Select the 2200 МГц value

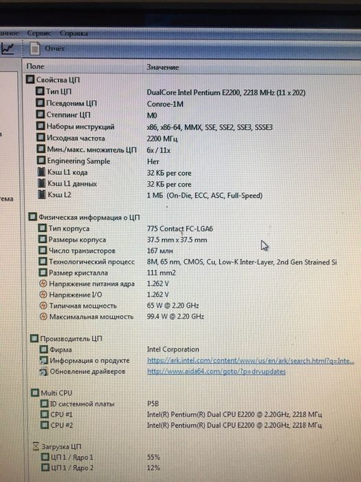click(x=162, y=138)
